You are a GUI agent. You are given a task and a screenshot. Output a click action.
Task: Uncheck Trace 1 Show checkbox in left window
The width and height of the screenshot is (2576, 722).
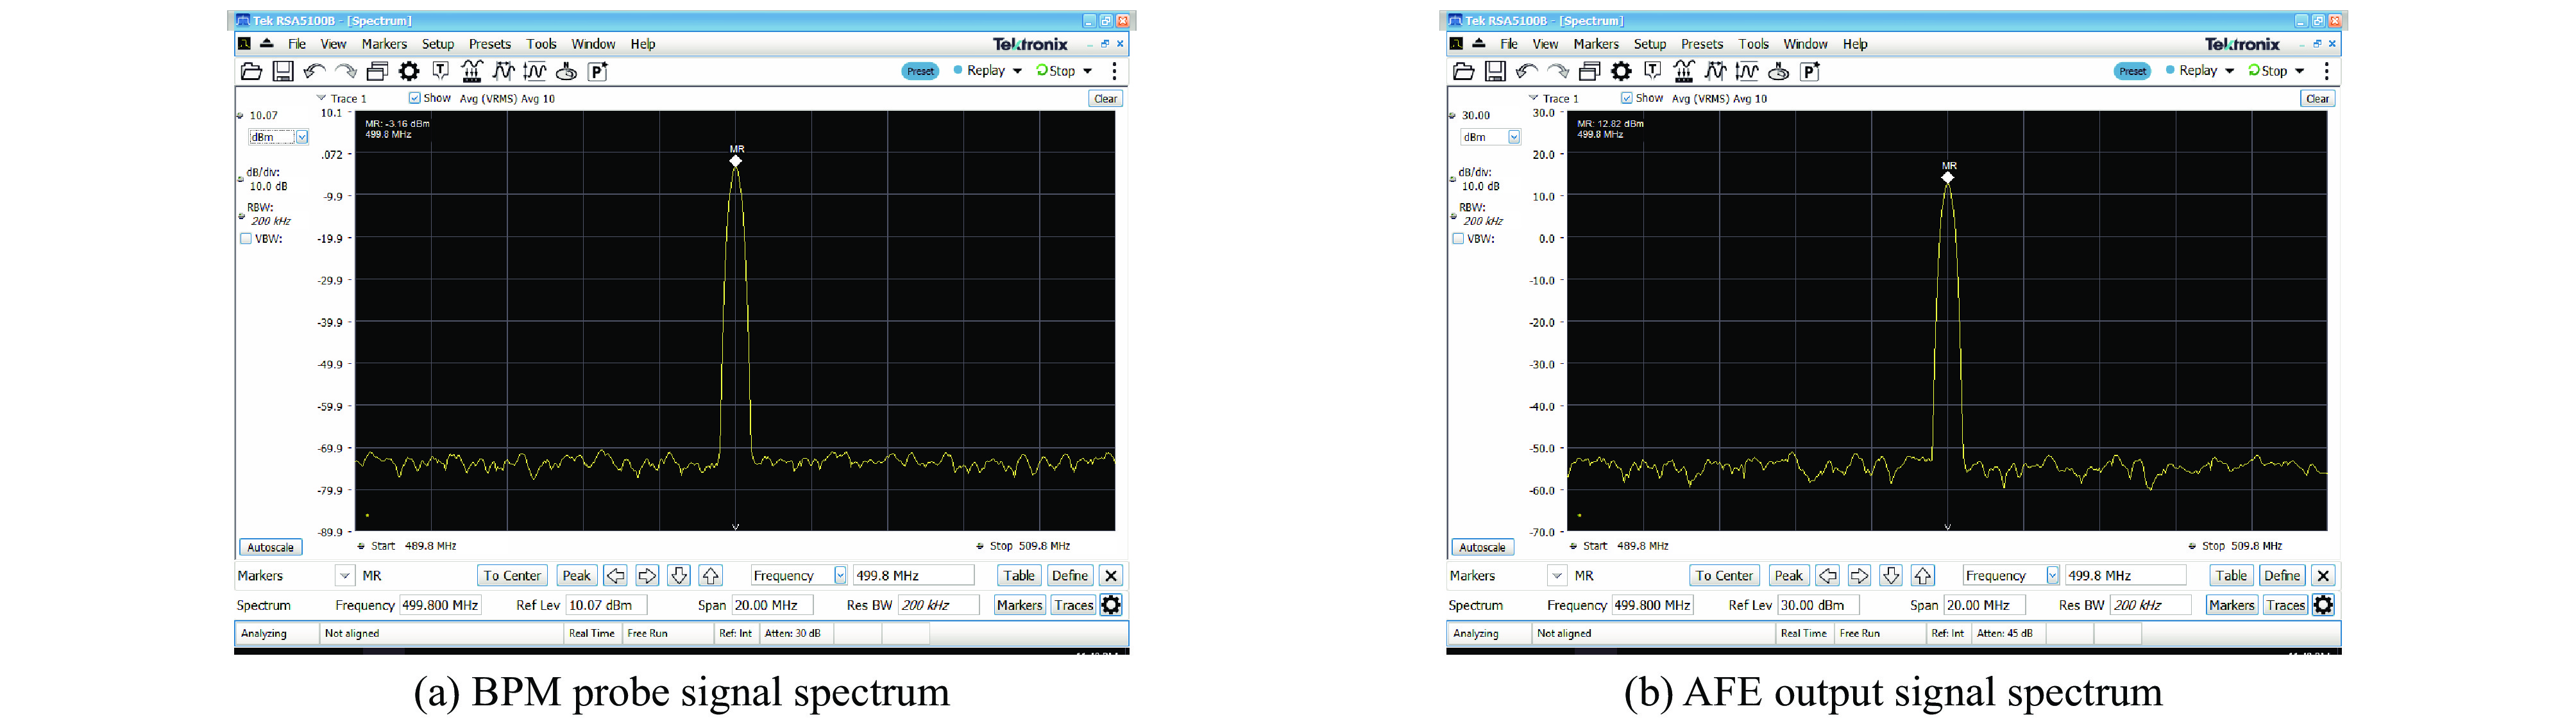[414, 98]
